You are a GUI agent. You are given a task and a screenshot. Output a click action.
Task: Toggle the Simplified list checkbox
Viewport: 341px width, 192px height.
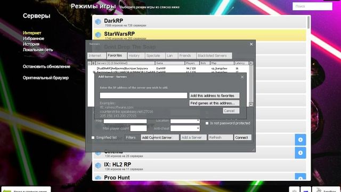(93, 138)
